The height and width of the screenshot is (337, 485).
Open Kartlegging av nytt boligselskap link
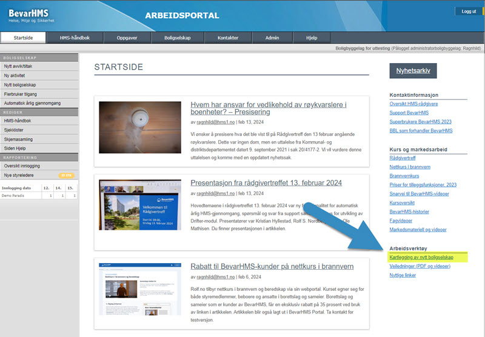429,258
